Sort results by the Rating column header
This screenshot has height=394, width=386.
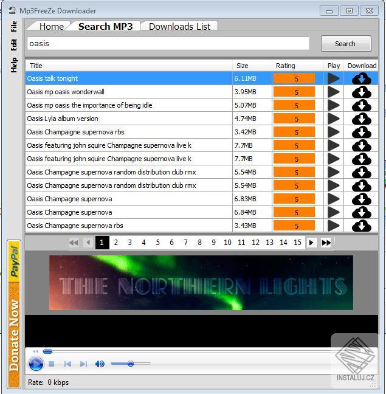tap(298, 66)
